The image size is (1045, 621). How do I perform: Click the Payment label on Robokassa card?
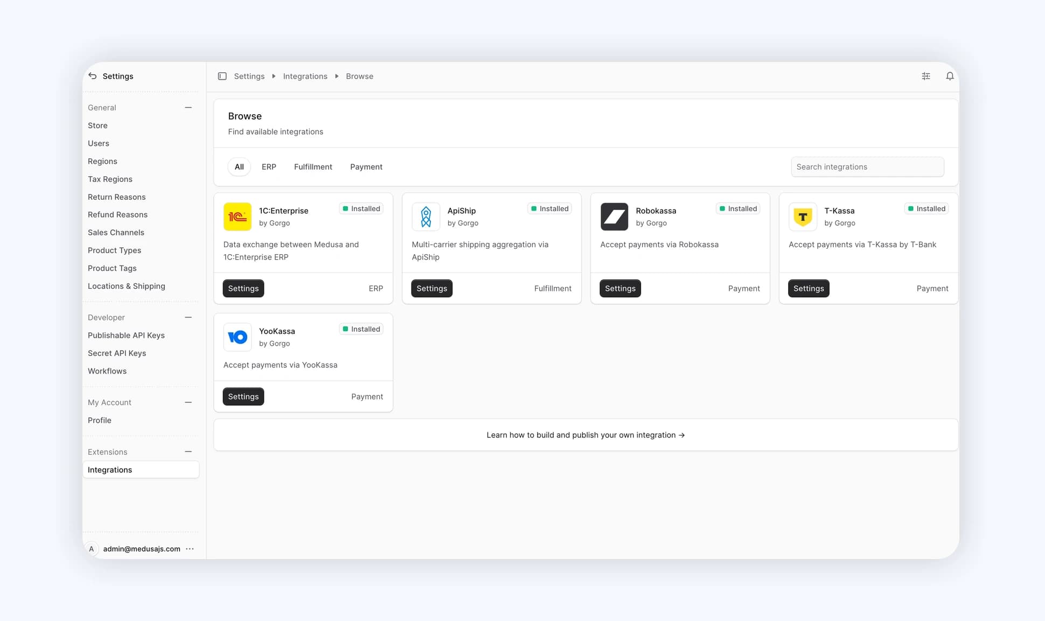744,289
